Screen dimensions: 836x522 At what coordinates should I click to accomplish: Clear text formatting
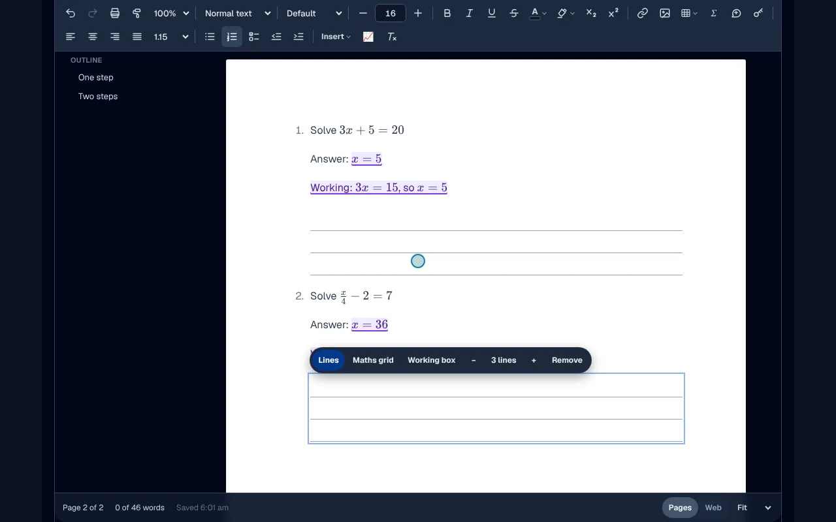click(x=392, y=37)
